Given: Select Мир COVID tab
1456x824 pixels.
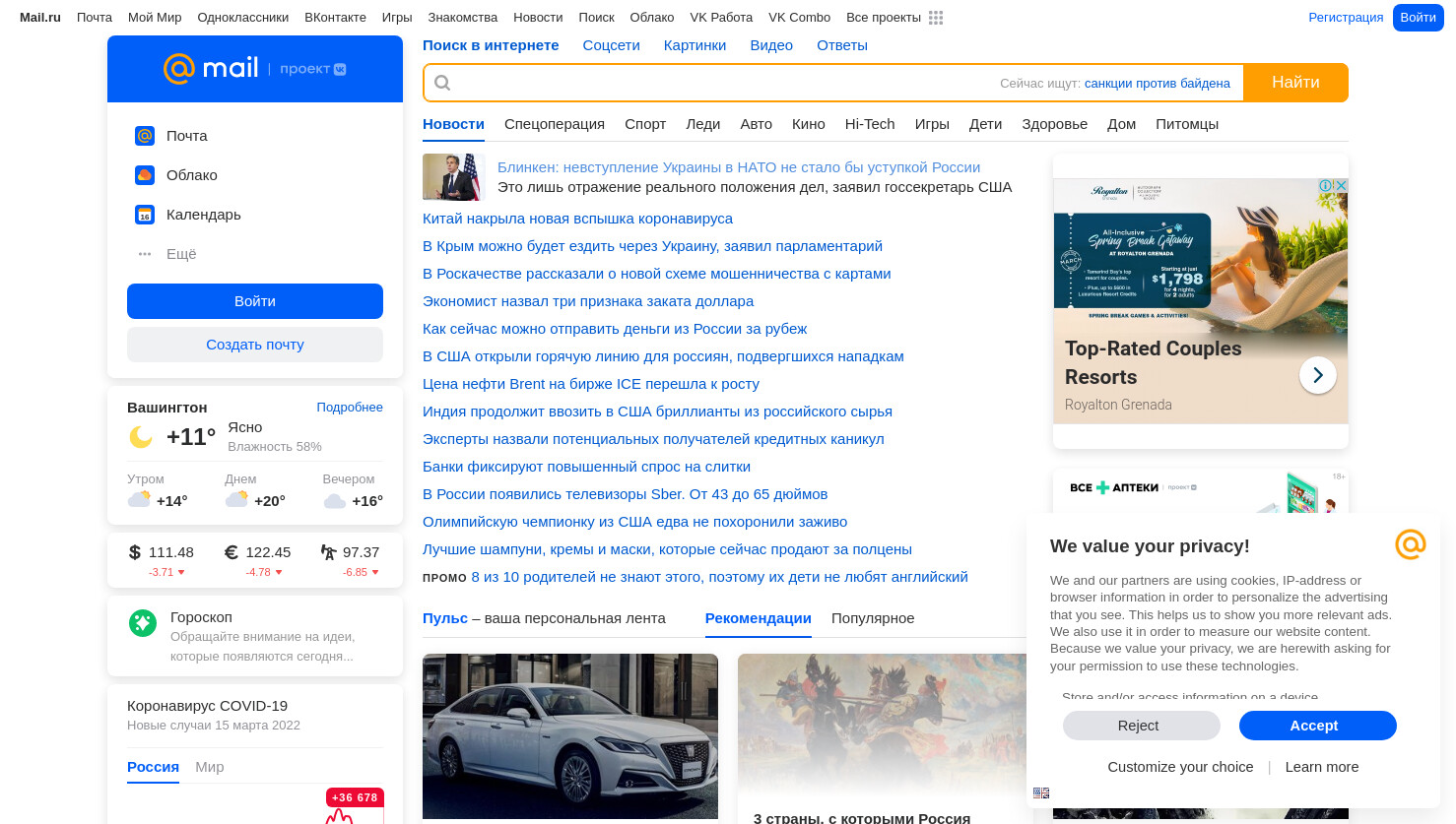Looking at the screenshot, I should pyautogui.click(x=210, y=767).
